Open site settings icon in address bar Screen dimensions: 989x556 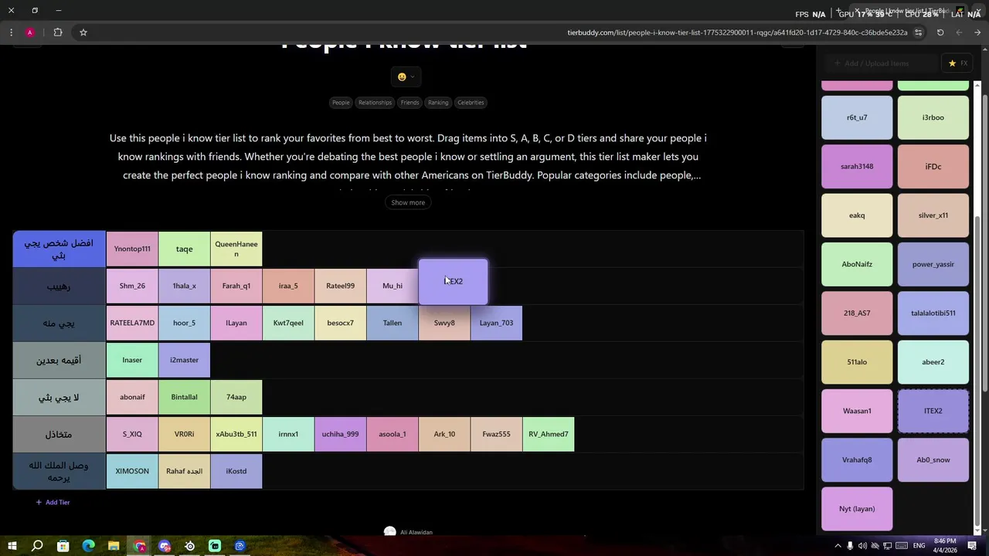918,32
